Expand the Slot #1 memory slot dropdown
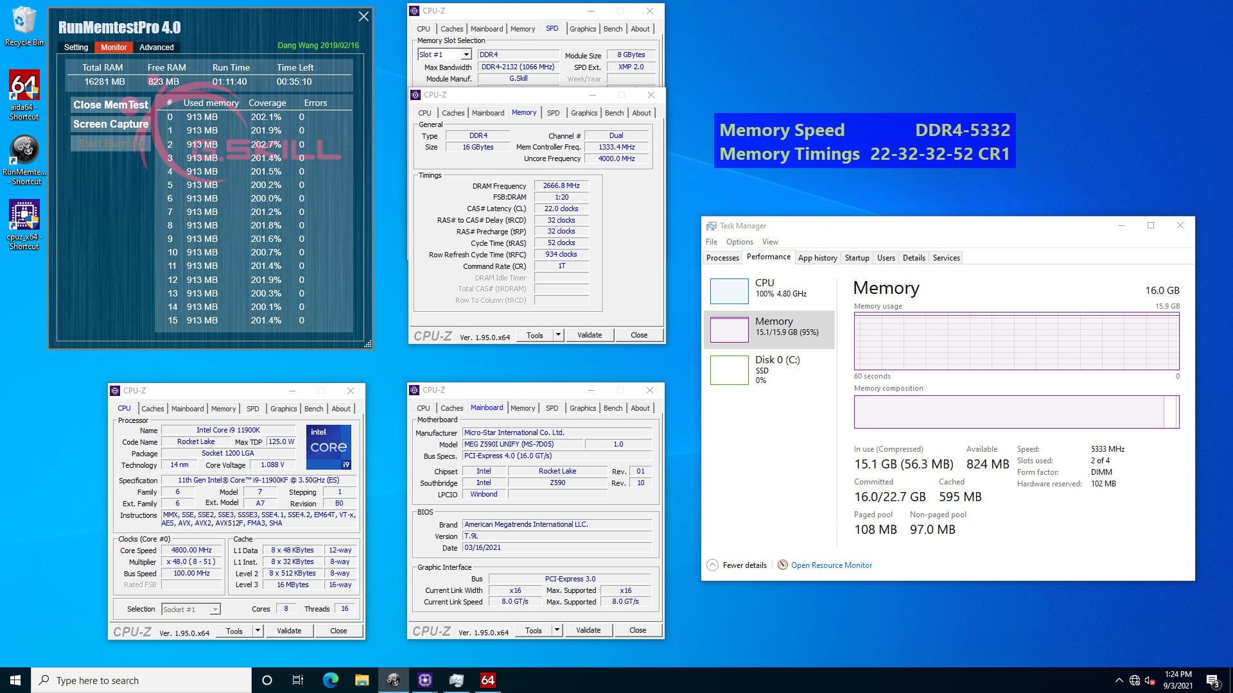The width and height of the screenshot is (1233, 693). (466, 55)
